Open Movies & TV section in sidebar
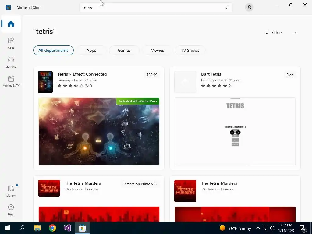Screen dimensions: 312x234 tap(11, 81)
